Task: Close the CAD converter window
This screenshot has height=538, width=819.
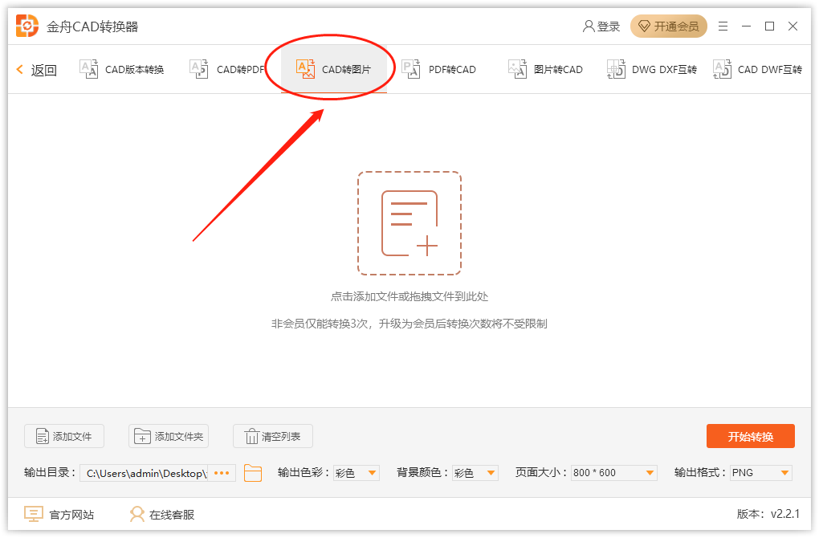Action: pyautogui.click(x=793, y=26)
